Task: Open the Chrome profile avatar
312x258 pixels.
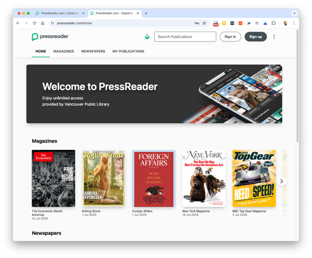Action: click(x=286, y=23)
